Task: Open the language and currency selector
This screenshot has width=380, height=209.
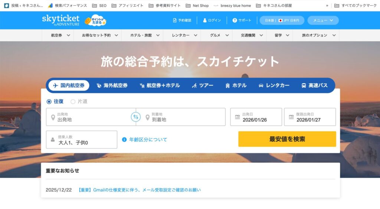Action: pyautogui.click(x=282, y=20)
